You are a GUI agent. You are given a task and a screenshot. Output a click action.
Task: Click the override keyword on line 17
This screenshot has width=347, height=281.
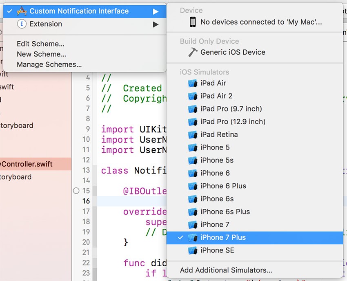click(145, 212)
